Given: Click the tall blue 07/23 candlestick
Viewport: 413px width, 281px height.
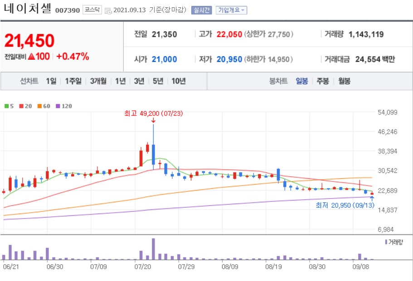Looking at the screenshot, I should coord(153,154).
